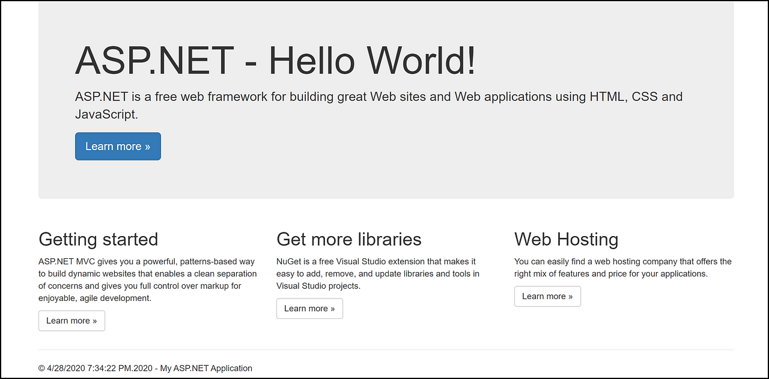Click the footer timestamp My ASP.NET Application text

(x=145, y=368)
